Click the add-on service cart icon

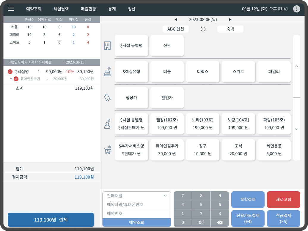(x=107, y=150)
